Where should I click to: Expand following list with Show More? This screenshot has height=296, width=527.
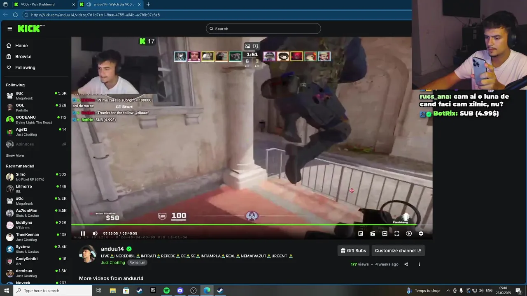coord(15,155)
